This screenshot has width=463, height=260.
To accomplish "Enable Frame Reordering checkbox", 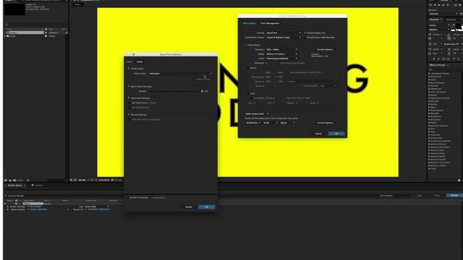I will [x=129, y=108].
